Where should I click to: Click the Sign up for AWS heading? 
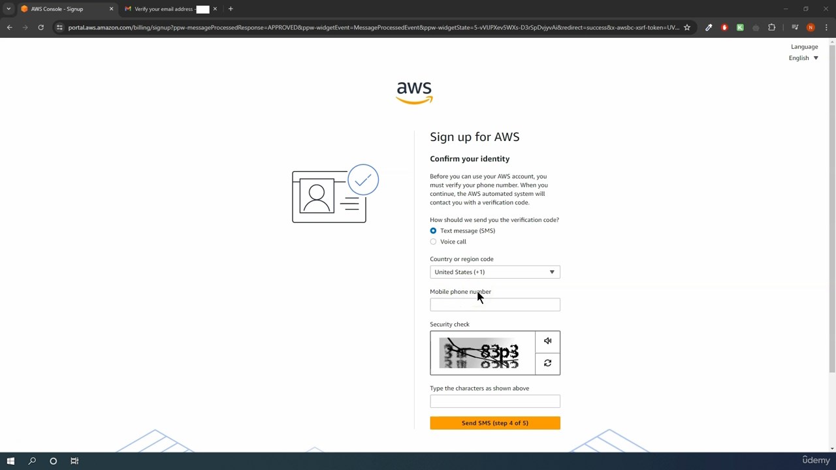tap(475, 137)
